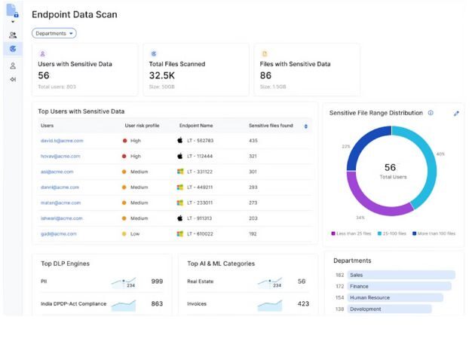This screenshot has height=338, width=472.
Task: Open the Departments filter dropdown
Action: pos(54,33)
